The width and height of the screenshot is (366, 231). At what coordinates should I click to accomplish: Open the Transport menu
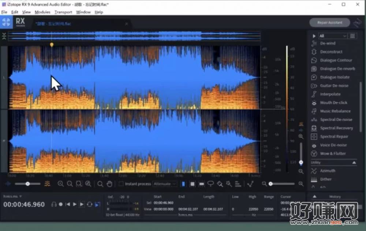(x=63, y=12)
